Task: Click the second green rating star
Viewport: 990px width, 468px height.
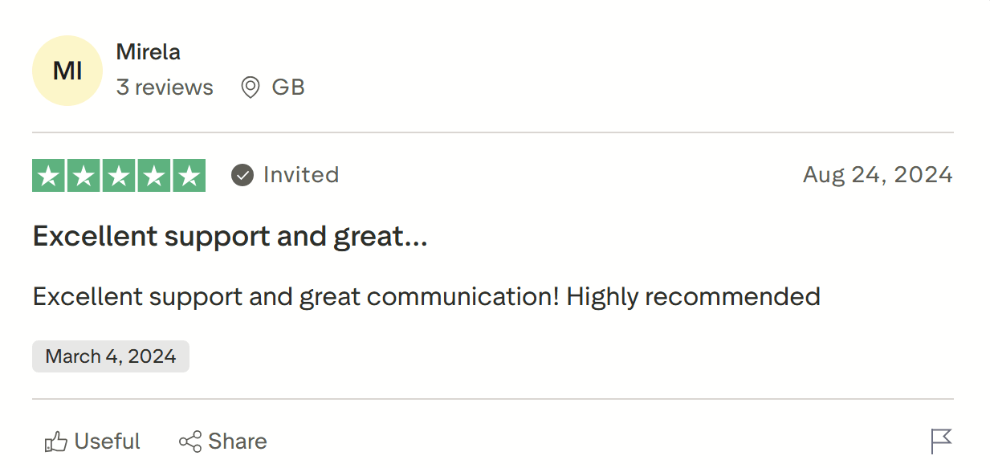Action: [84, 176]
